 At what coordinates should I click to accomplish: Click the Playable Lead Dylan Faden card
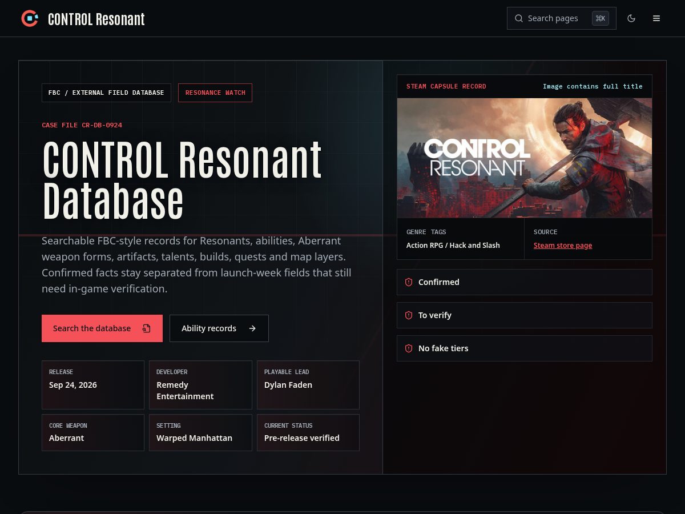[308, 385]
